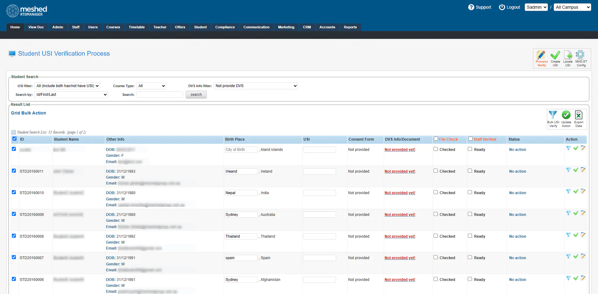This screenshot has height=294, width=598.
Task: Click edit pencil icon for STD20160009 row
Action: (x=583, y=213)
